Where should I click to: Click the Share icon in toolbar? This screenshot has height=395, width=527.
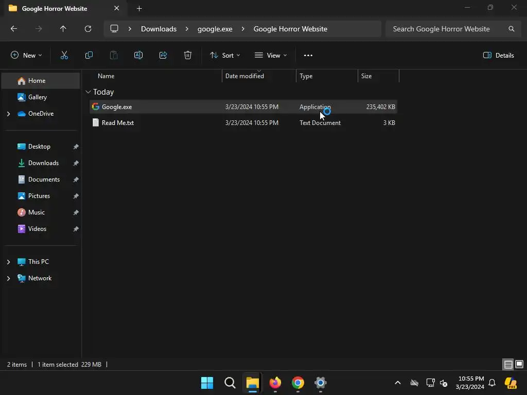(x=163, y=56)
